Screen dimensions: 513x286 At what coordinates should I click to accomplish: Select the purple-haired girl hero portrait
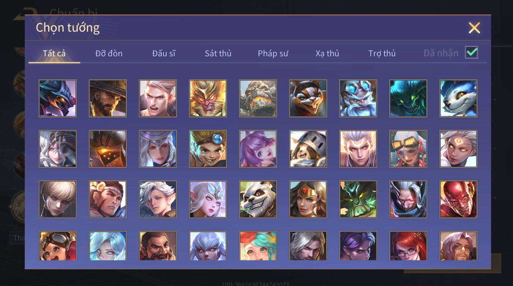(x=258, y=149)
